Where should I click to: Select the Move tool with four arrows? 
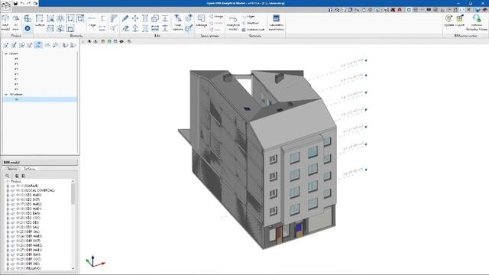tap(135, 18)
